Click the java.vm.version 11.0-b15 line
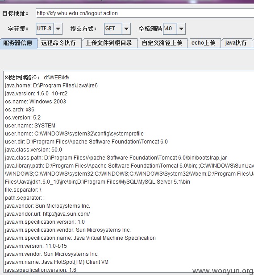Screen dimensions: 254x275 36,246
